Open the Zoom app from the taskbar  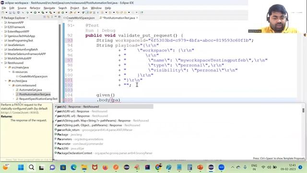pyautogui.click(x=222, y=167)
